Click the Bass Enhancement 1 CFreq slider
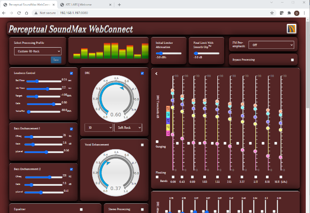 click(x=44, y=137)
